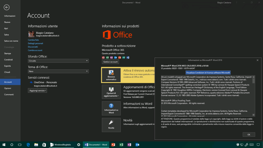Viewport: 263px width, 148px height.
Task: Click the Word product icon under Office 365
Action: click(128, 58)
